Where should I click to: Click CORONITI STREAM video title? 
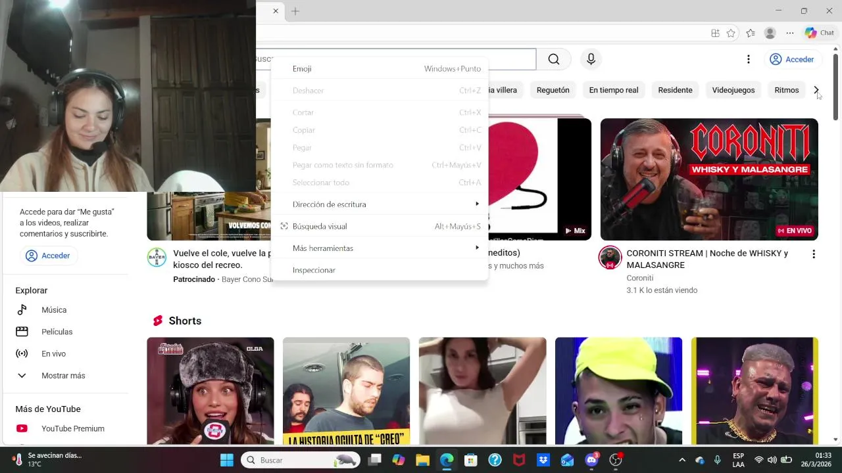click(707, 259)
